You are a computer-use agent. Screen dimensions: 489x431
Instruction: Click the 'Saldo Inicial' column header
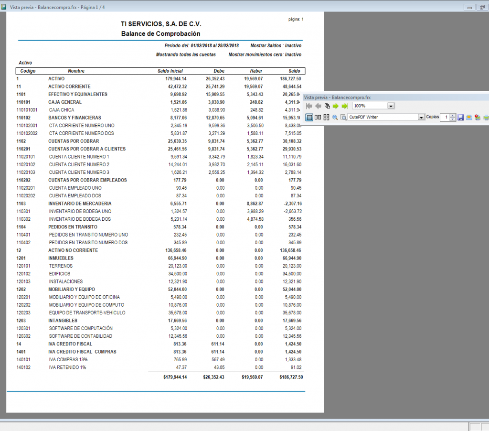point(170,71)
